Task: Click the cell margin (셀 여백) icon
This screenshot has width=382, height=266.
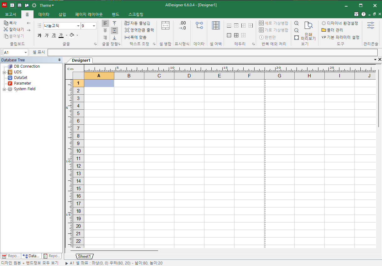Action: (216, 26)
